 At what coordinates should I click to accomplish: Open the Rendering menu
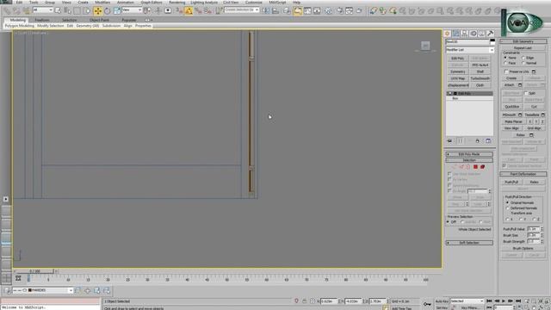(x=176, y=2)
